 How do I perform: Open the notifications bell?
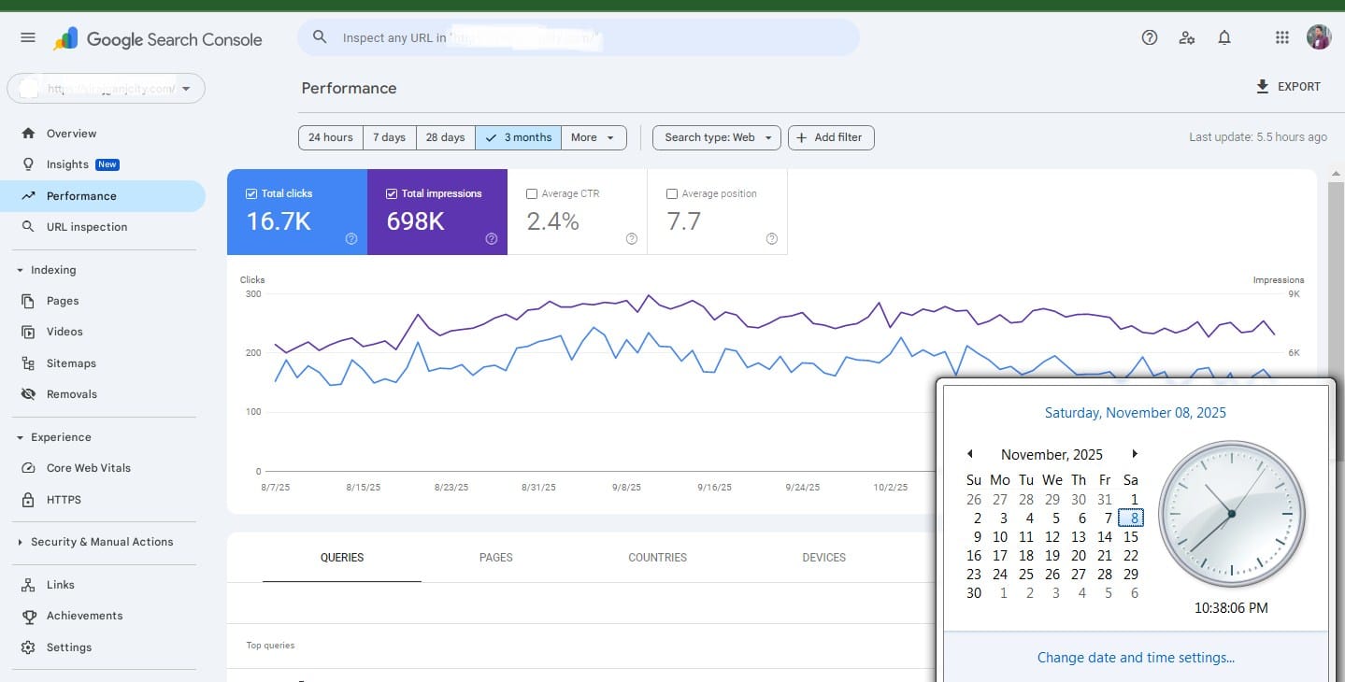point(1224,37)
